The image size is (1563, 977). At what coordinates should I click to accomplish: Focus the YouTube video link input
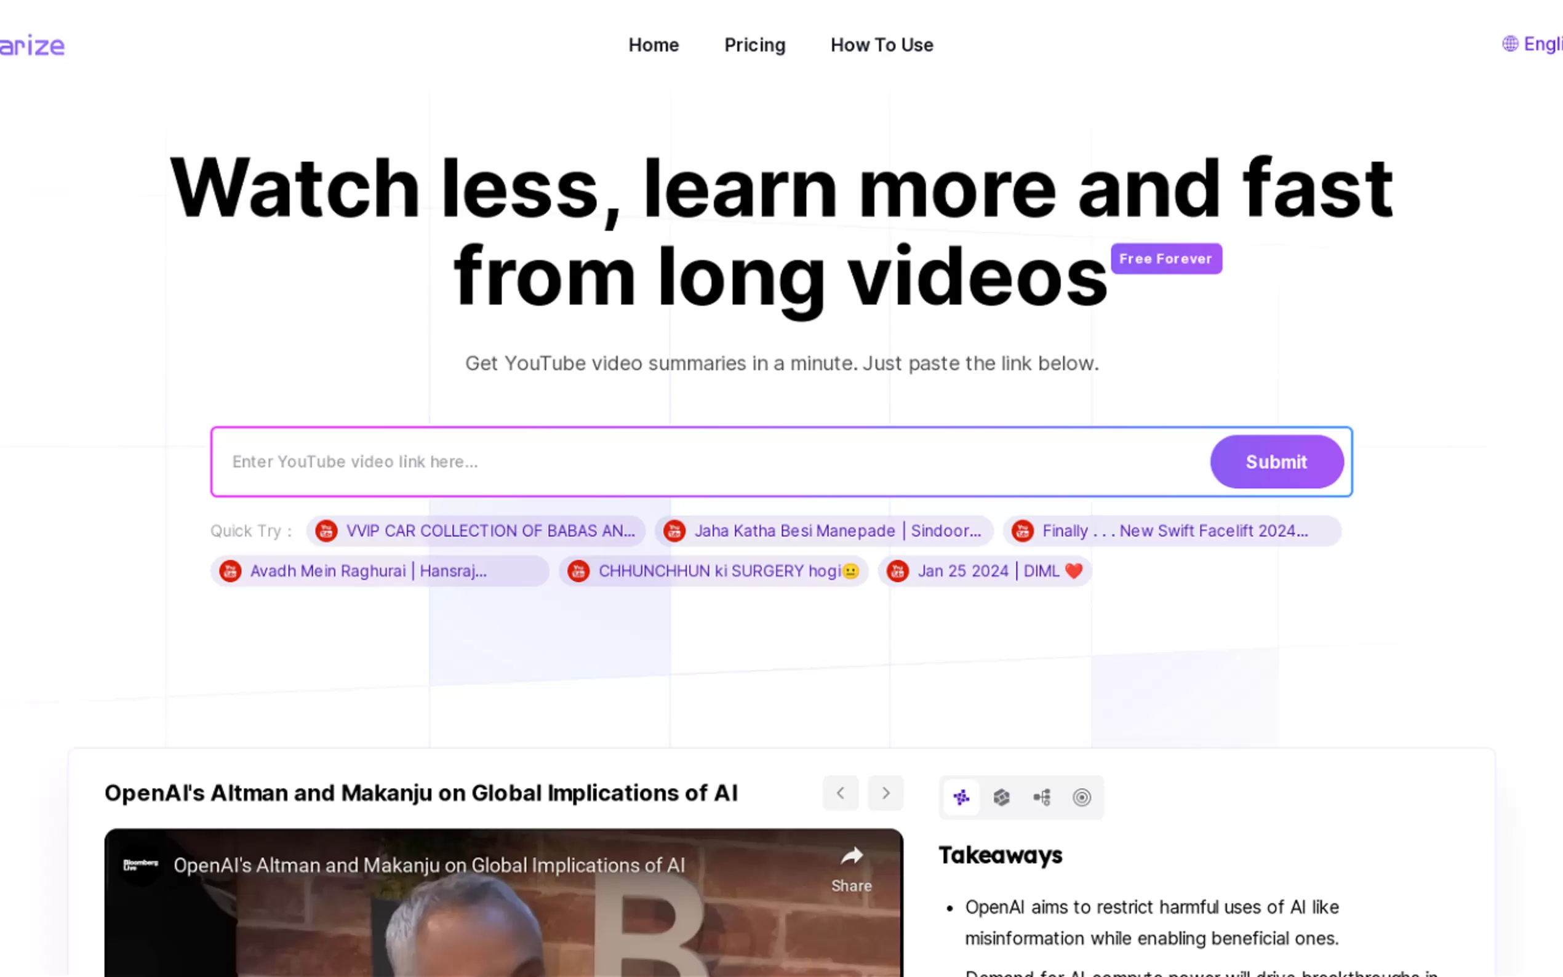(x=711, y=461)
